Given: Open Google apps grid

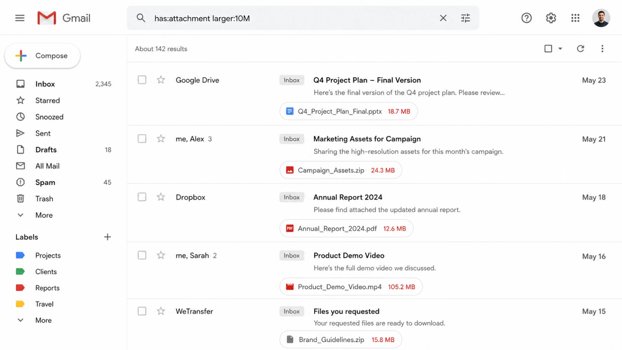Looking at the screenshot, I should pos(575,18).
